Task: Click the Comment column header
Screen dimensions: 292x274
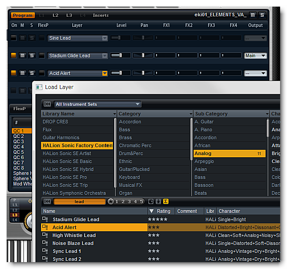Action: point(189,211)
